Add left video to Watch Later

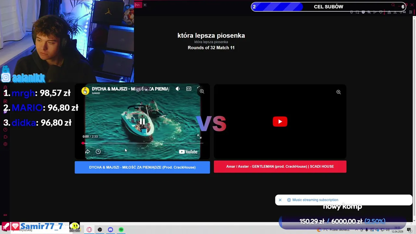(98, 151)
